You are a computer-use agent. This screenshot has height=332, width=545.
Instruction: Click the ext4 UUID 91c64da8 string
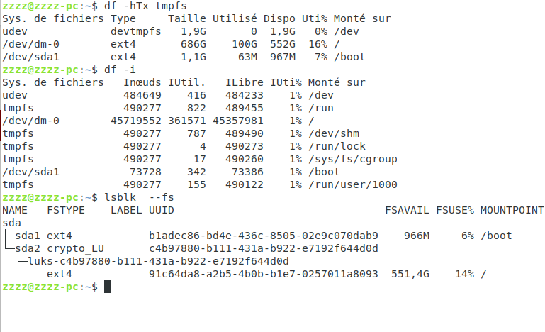[x=264, y=274]
